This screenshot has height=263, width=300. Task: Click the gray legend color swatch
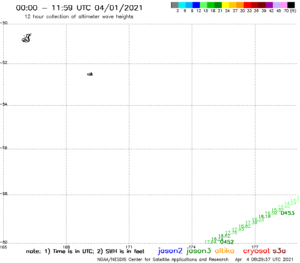175,5
